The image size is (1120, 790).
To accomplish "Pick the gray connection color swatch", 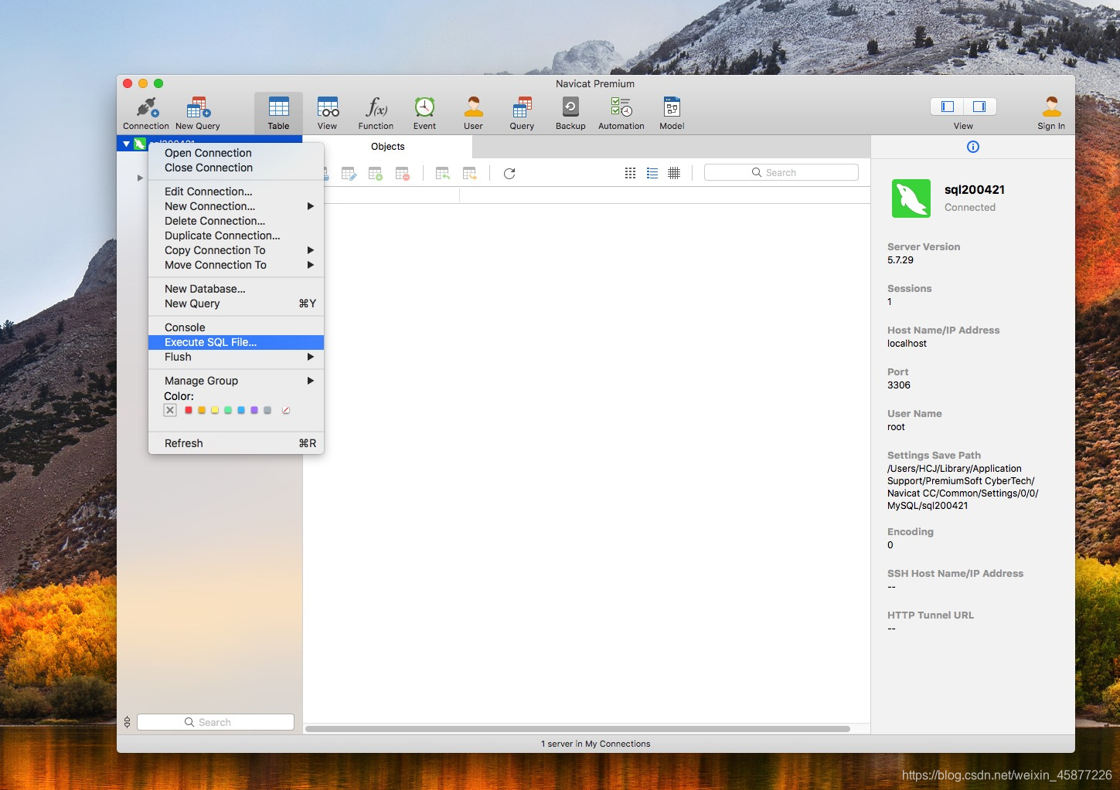I will pos(267,410).
